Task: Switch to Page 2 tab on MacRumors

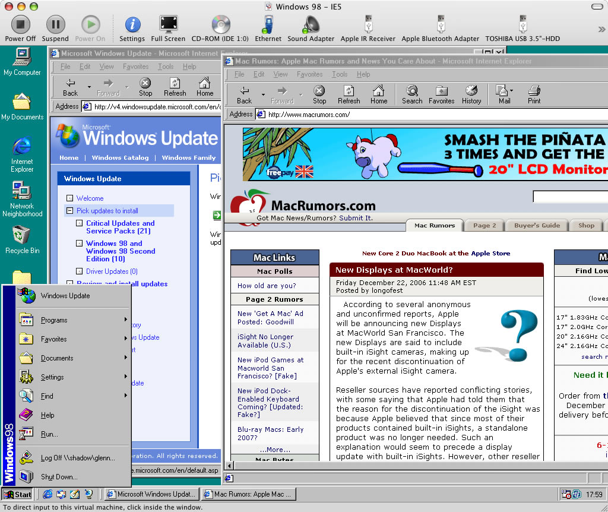Action: [x=484, y=225]
